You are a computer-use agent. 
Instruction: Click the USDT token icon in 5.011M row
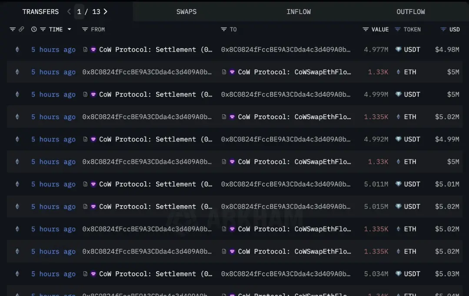click(x=398, y=184)
